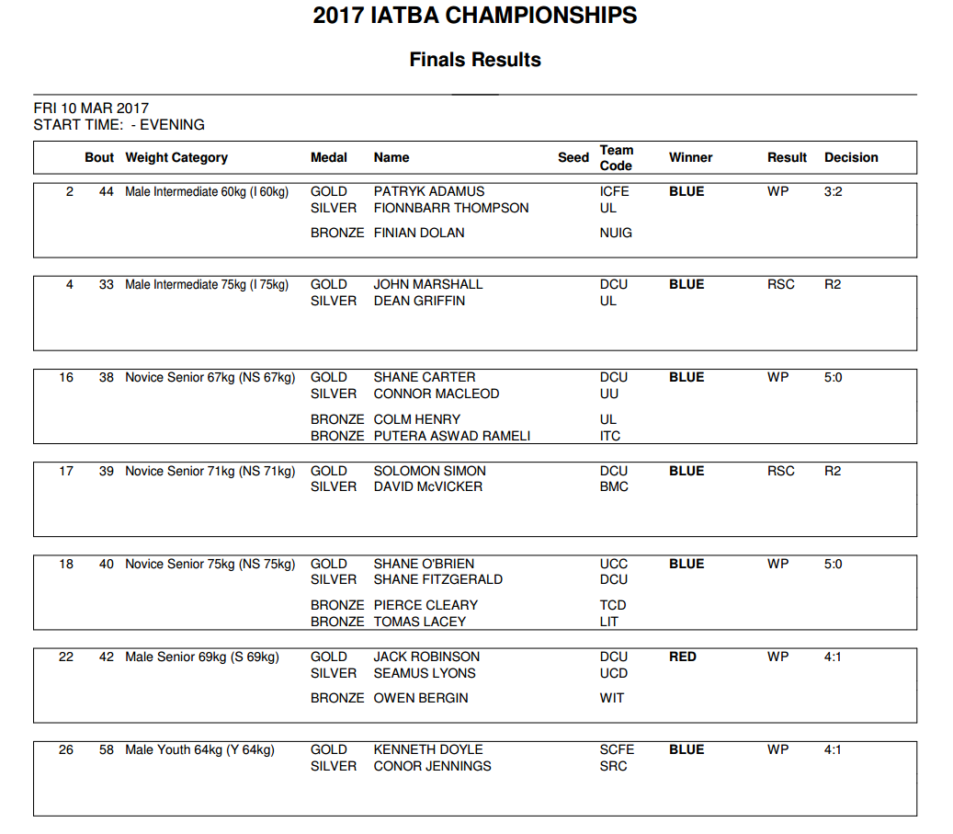Click the name CONNOR MACLEOD
Viewport: 953px width, 834px height.
436,394
